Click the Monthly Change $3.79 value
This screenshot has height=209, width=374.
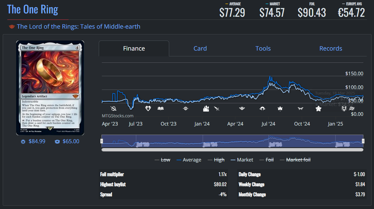click(x=360, y=194)
